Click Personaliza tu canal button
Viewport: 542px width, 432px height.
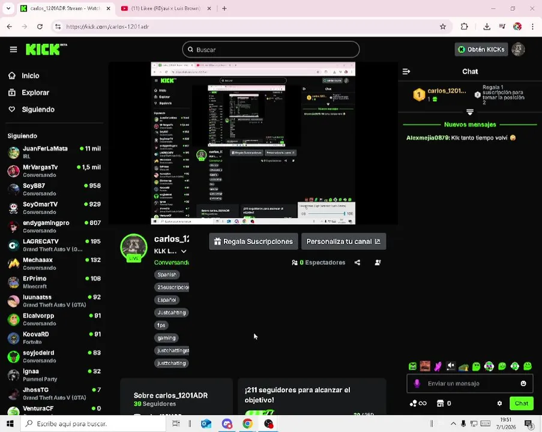click(x=343, y=242)
